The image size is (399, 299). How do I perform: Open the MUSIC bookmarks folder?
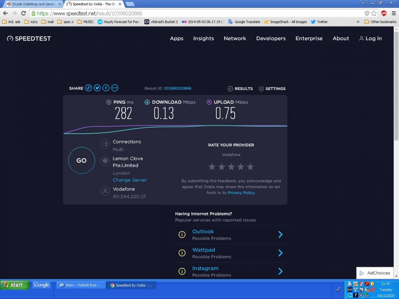[85, 22]
